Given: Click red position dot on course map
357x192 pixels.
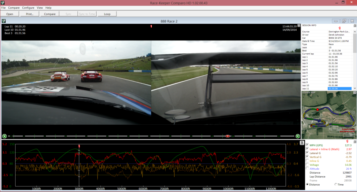Looking at the screenshot, I should [317, 110].
